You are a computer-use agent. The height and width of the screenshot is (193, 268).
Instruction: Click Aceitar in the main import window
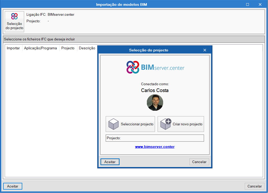13,186
